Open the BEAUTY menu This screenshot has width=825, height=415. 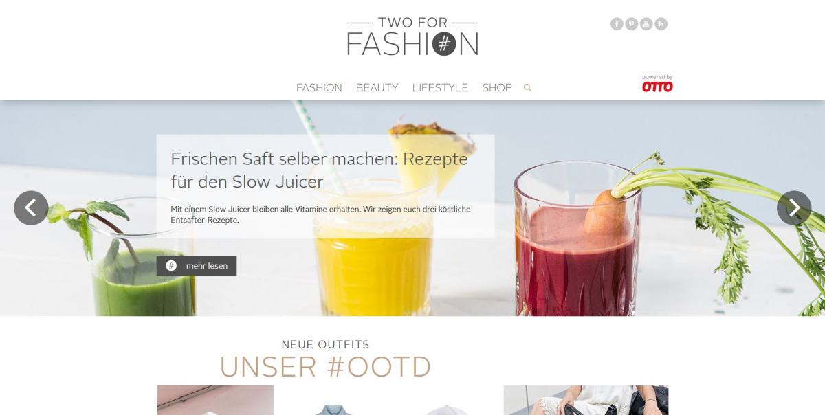[x=377, y=88]
